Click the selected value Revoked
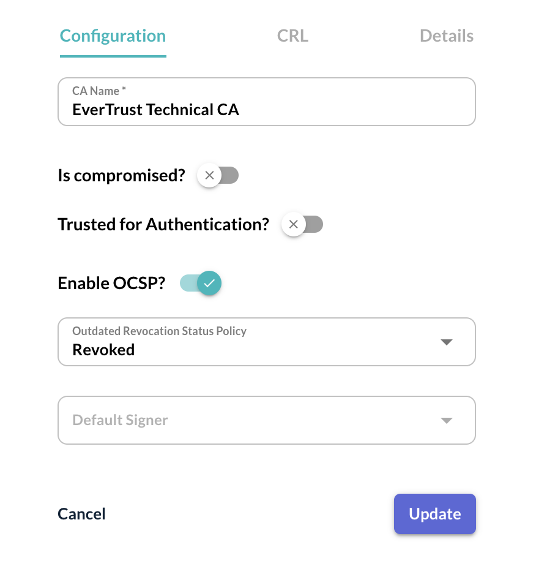The width and height of the screenshot is (536, 566). point(103,350)
